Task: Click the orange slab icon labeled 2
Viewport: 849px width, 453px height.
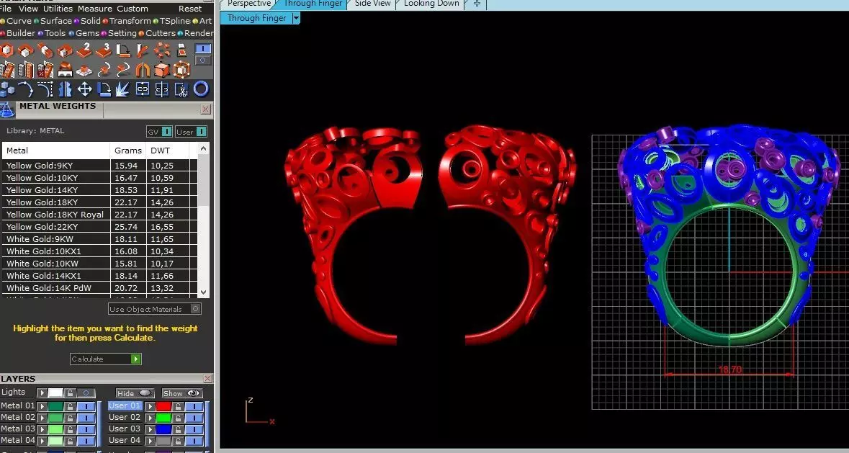Action: [x=84, y=50]
